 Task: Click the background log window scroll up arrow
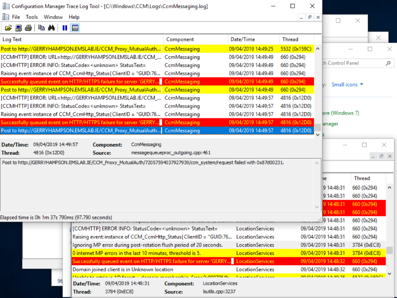[389, 188]
